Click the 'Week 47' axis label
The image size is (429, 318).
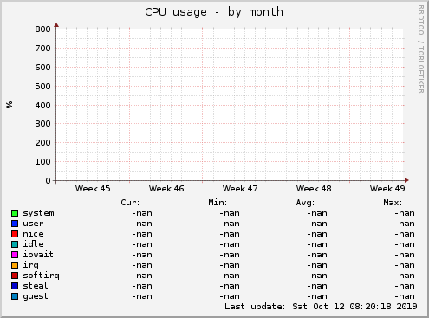(x=240, y=189)
